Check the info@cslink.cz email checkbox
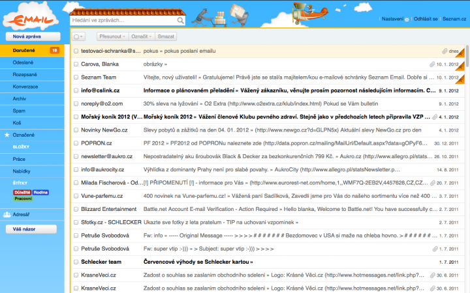 76,91
